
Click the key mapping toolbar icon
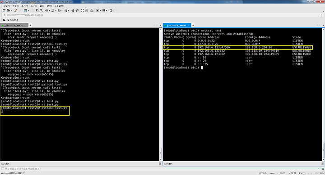coord(92,10)
